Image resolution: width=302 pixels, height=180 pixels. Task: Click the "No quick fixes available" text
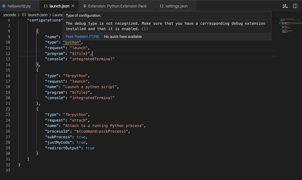pyautogui.click(x=123, y=37)
